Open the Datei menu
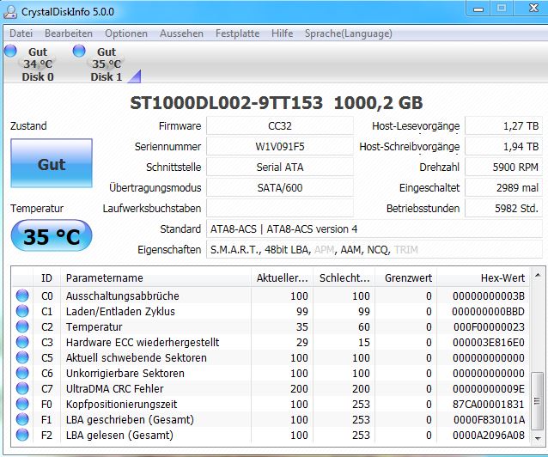This screenshot has height=457, width=548. pyautogui.click(x=21, y=34)
